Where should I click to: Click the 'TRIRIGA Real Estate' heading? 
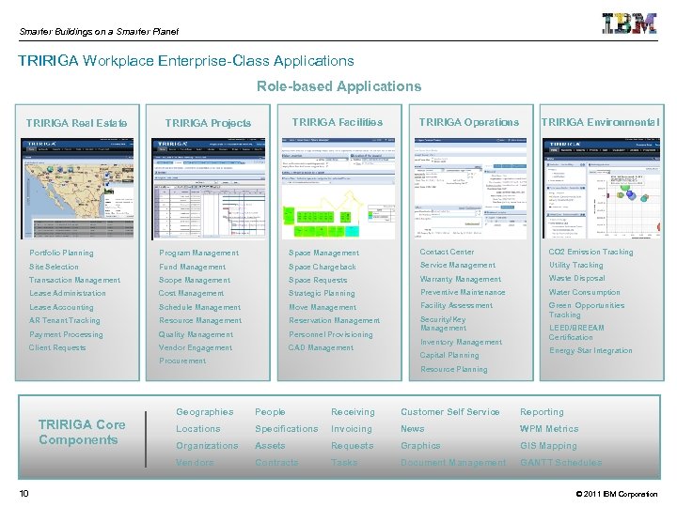point(76,123)
